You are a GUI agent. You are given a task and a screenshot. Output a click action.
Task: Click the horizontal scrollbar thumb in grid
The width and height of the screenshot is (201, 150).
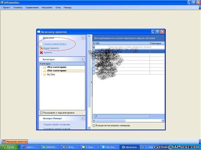coord(110,121)
